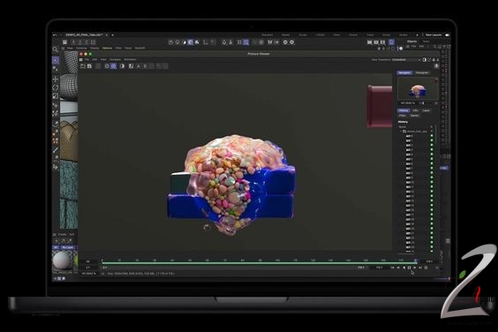The image size is (498, 332).
Task: Open the viewport Cameras menu
Action: [x=81, y=48]
